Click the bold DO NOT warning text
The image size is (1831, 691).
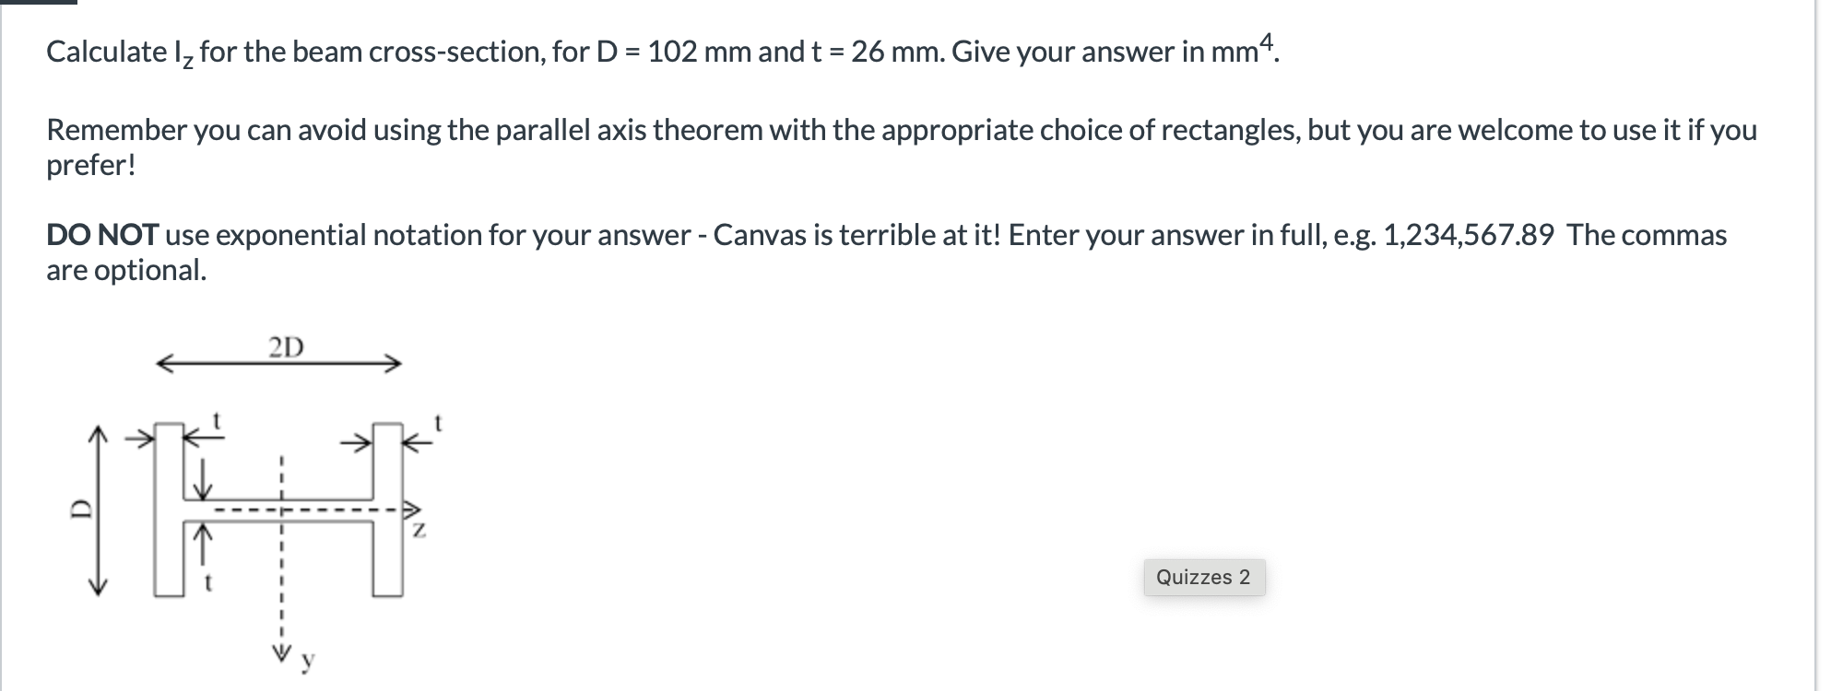[x=100, y=236]
